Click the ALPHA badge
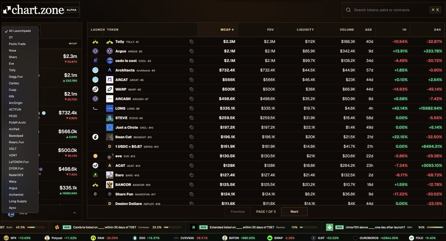The height and width of the screenshot is (241, 446). tap(72, 10)
